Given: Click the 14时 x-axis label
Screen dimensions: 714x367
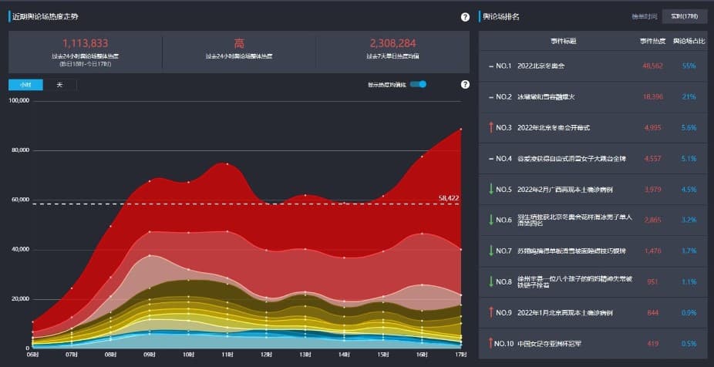Looking at the screenshot, I should point(344,354).
